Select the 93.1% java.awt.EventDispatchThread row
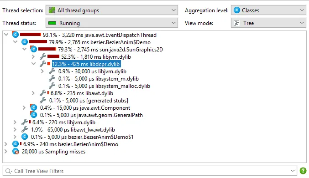Screen dimensions: 309x178 pyautogui.click(x=100, y=35)
